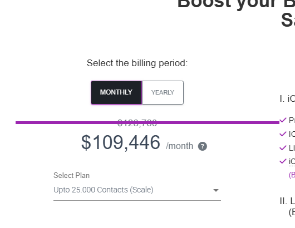Open the help question mark beside /month
This screenshot has width=295, height=228.
203,146
